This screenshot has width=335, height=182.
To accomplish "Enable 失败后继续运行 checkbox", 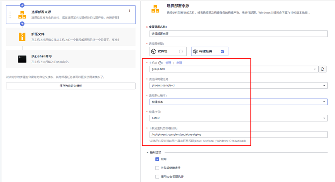I will click(x=157, y=168).
